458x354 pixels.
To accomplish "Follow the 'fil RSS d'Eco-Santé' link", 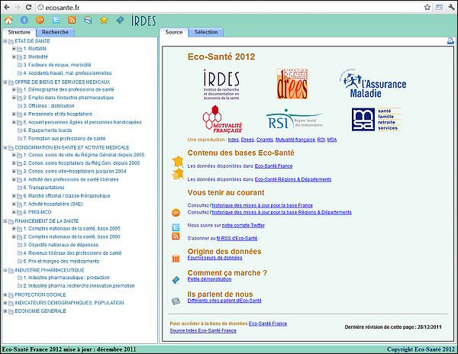I will [237, 239].
